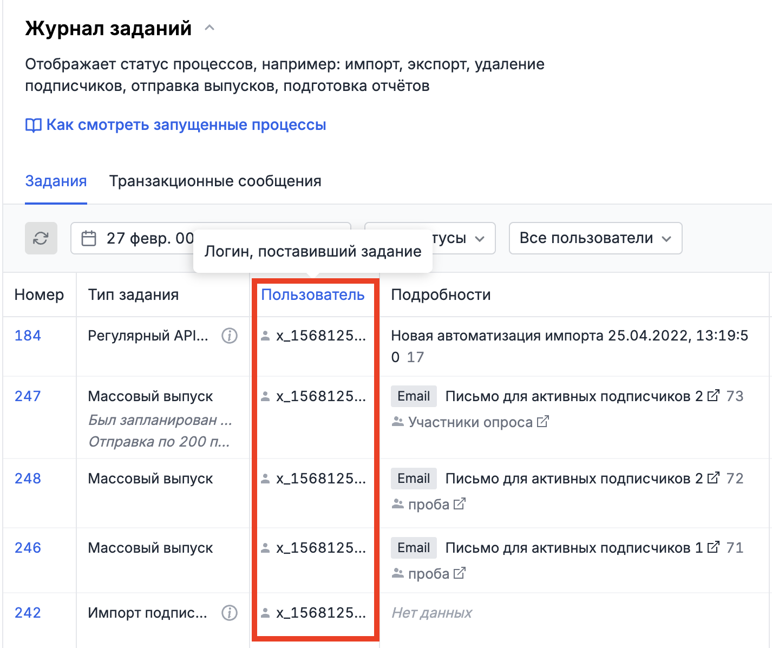Switch to Транзакционные сообщения tab
The height and width of the screenshot is (648, 772).
(215, 181)
